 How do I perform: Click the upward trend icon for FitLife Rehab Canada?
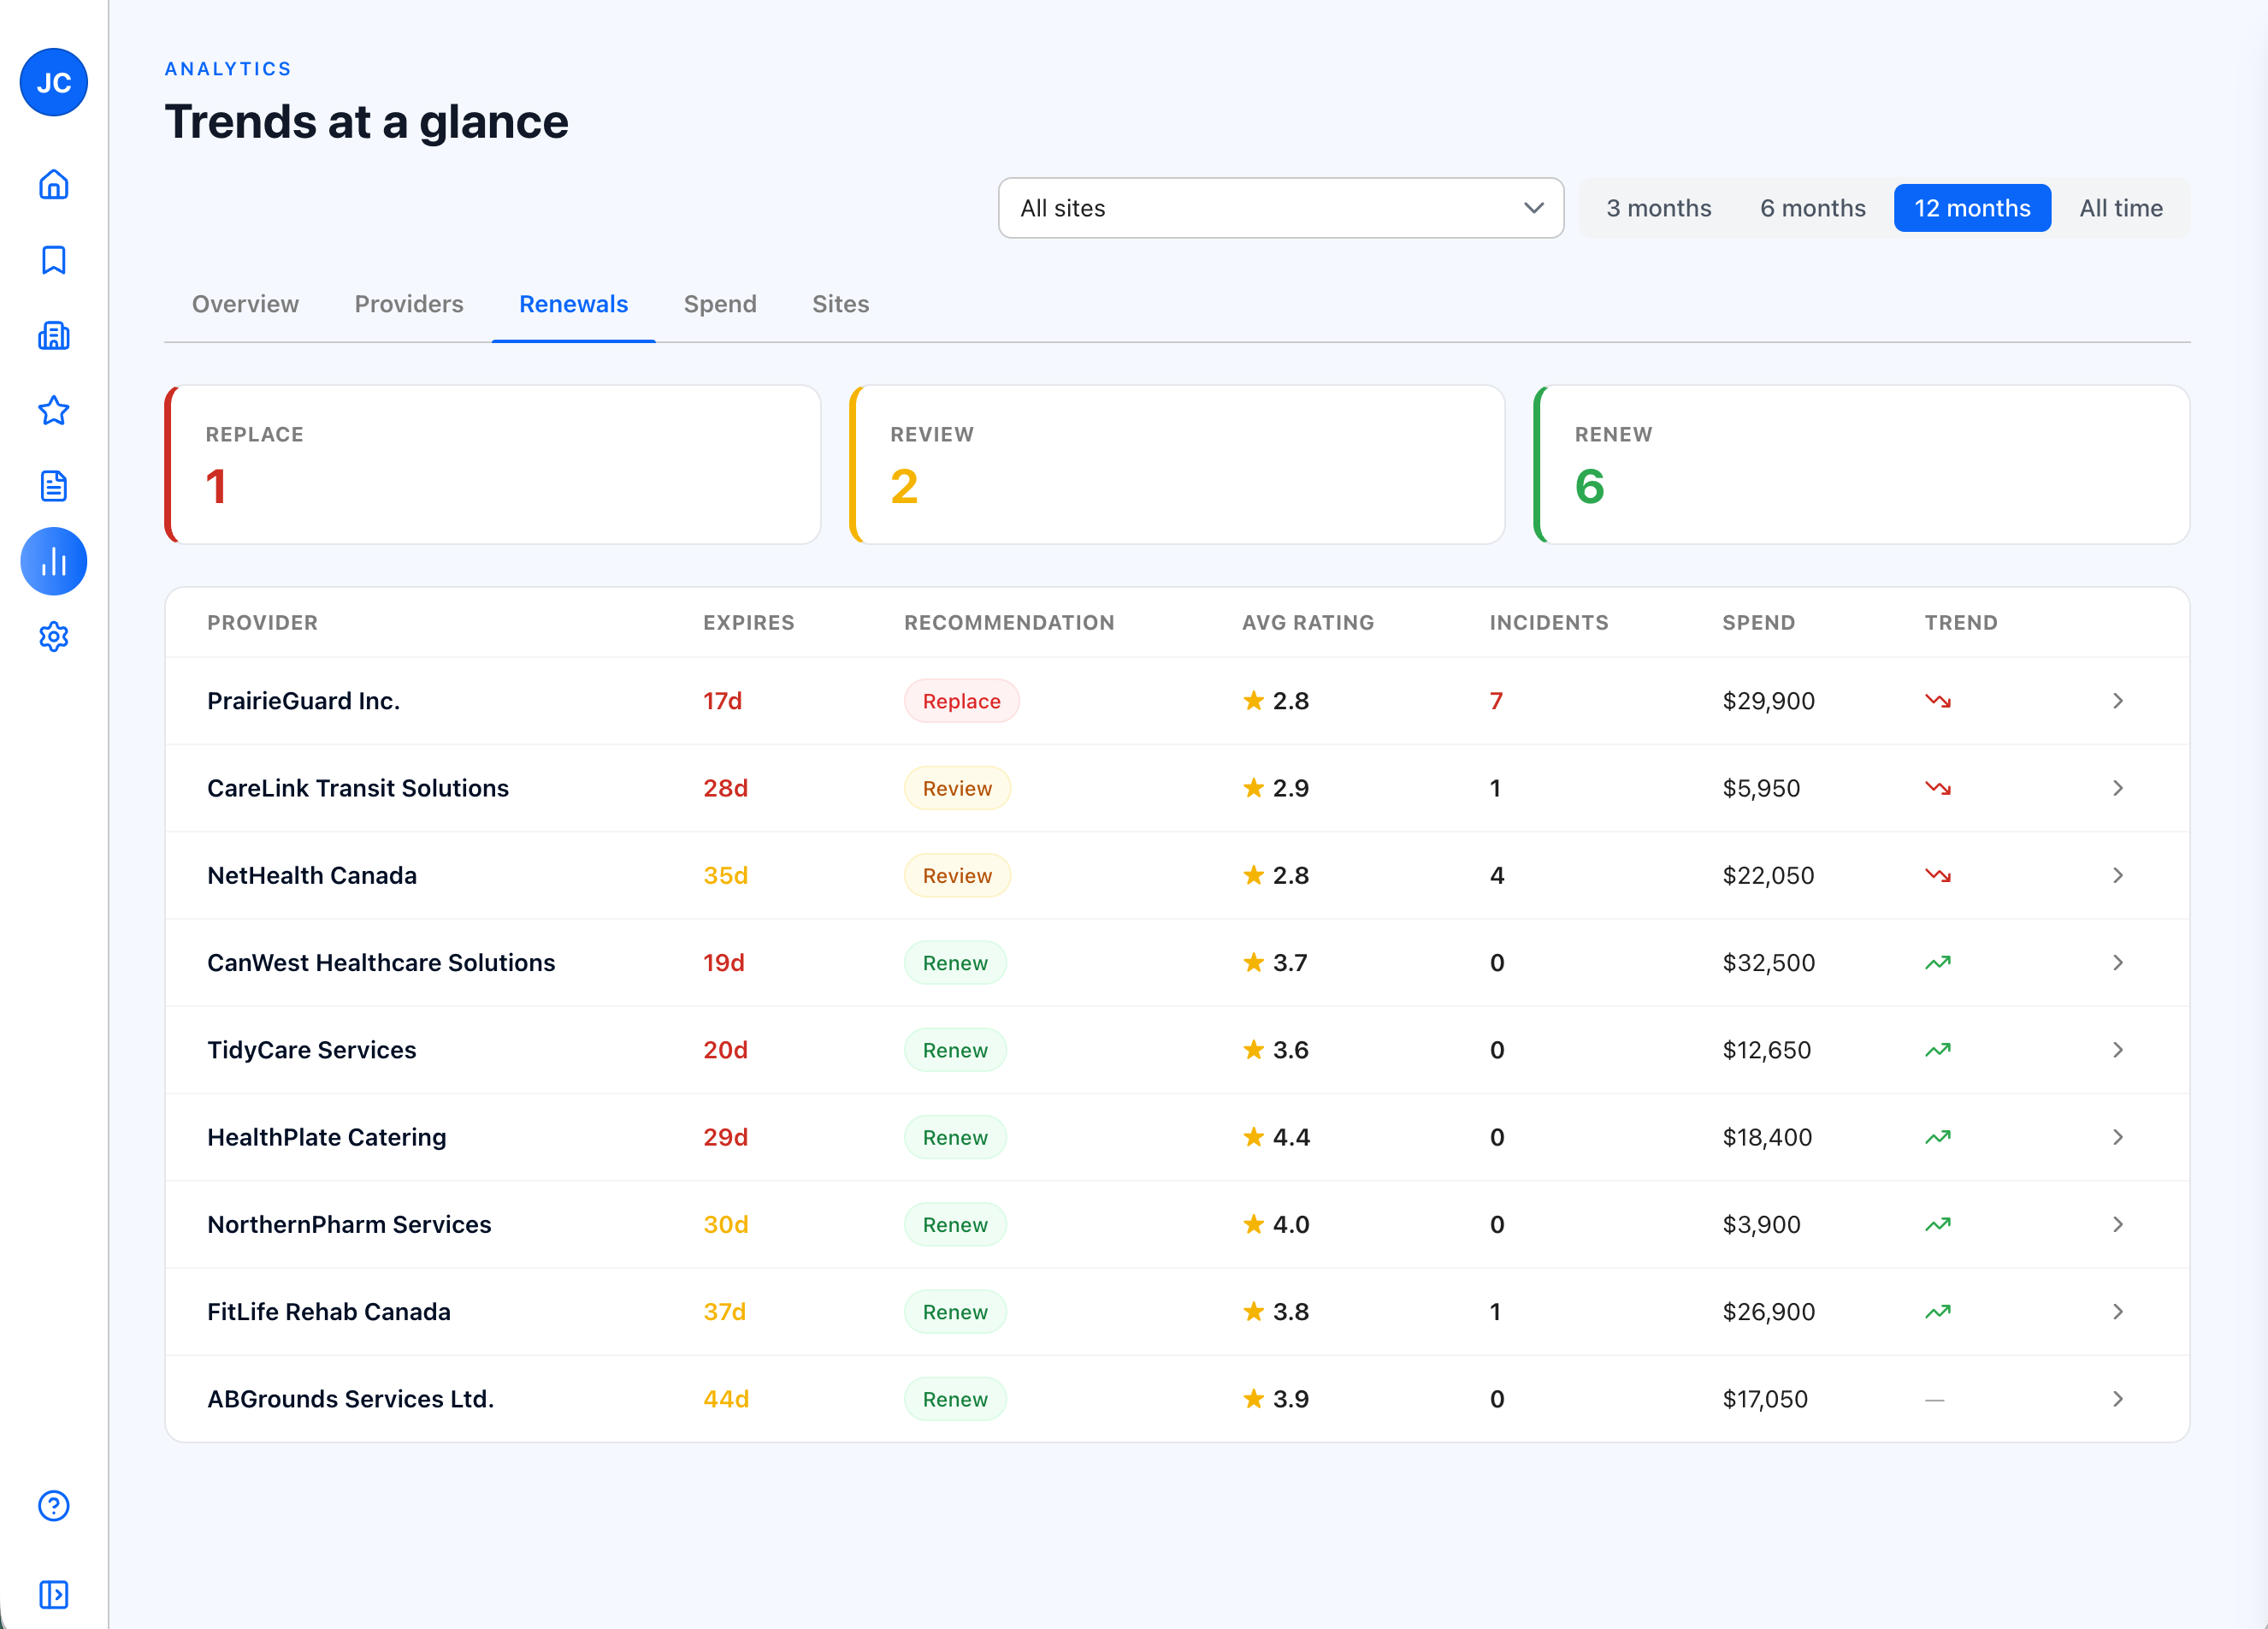[1938, 1312]
